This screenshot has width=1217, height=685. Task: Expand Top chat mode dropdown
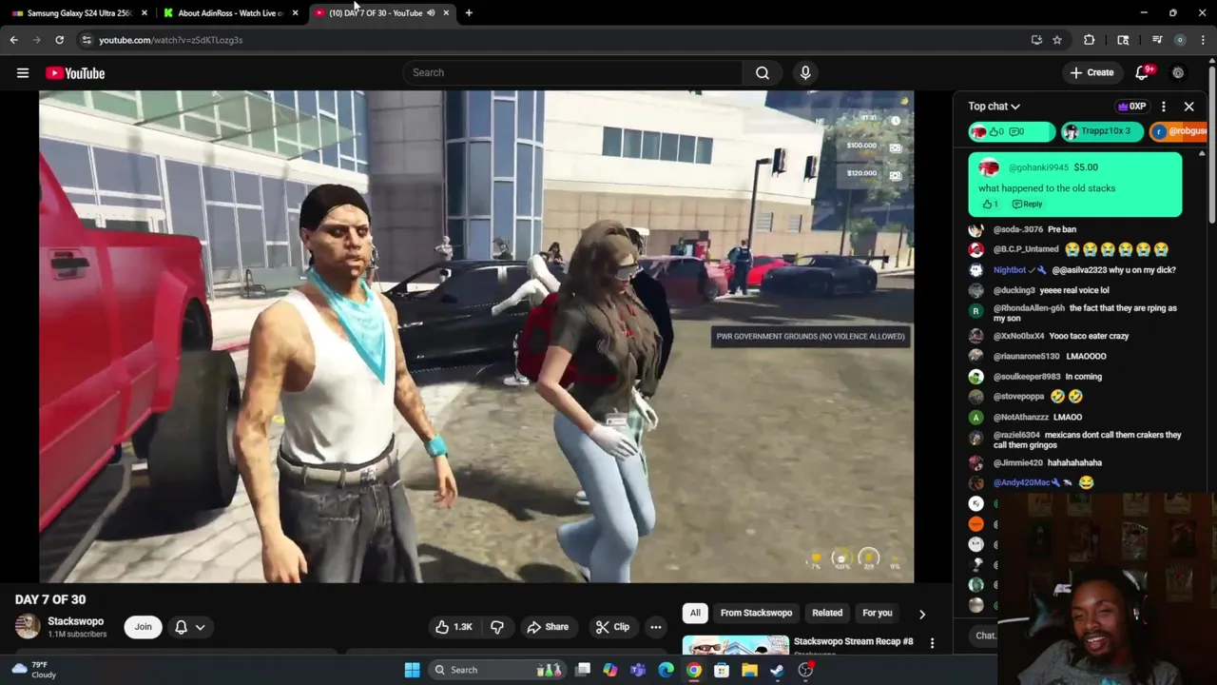pyautogui.click(x=994, y=107)
